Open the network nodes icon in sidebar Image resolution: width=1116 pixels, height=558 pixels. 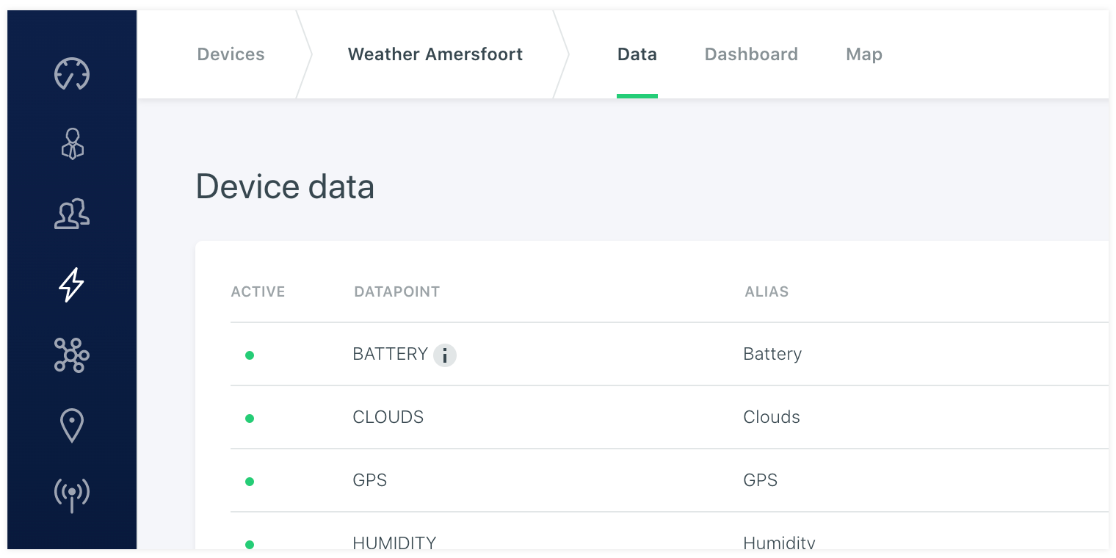(x=72, y=355)
